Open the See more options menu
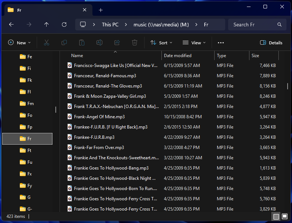 point(220,42)
